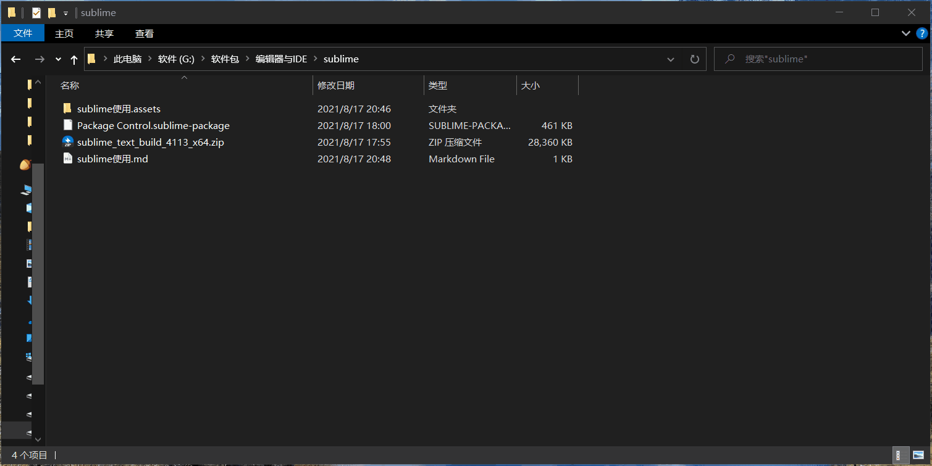Click the 461 KB size cell
The image size is (932, 466).
click(557, 125)
